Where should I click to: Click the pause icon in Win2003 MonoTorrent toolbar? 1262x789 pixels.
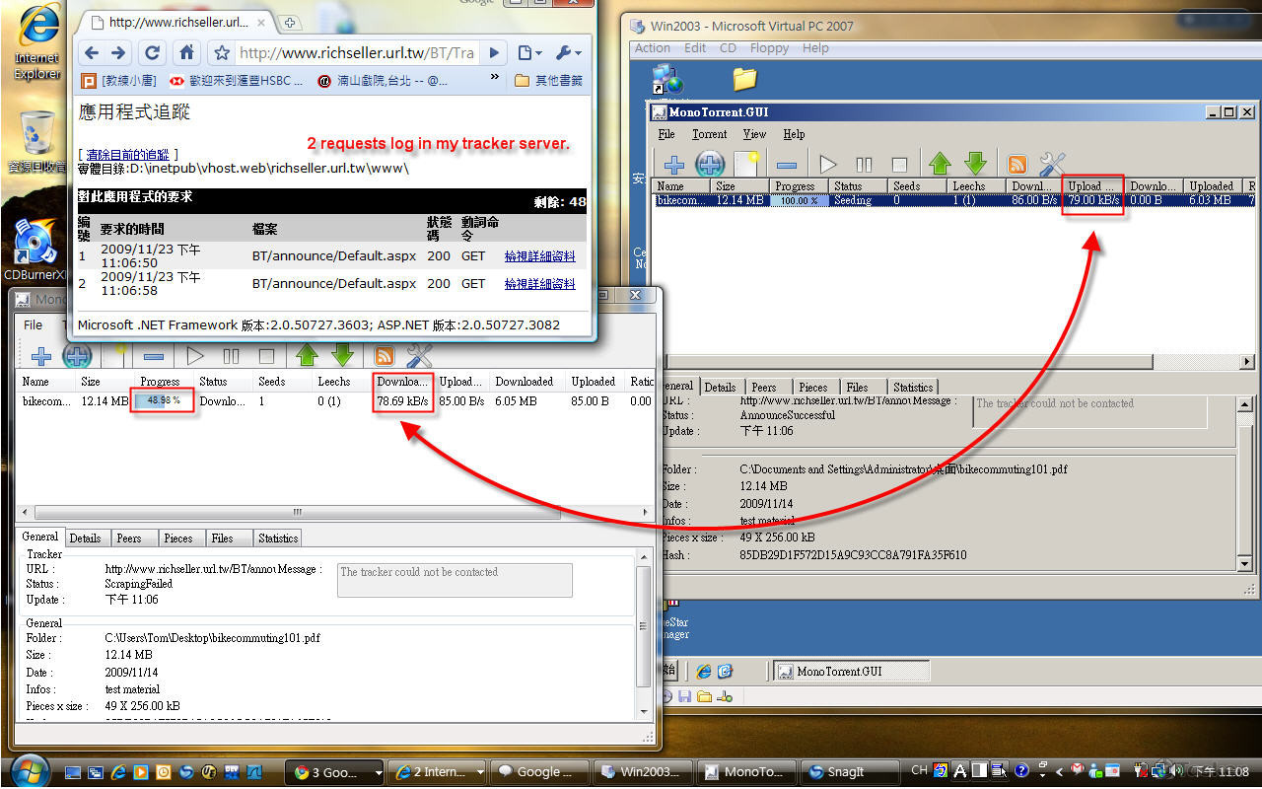(x=864, y=165)
